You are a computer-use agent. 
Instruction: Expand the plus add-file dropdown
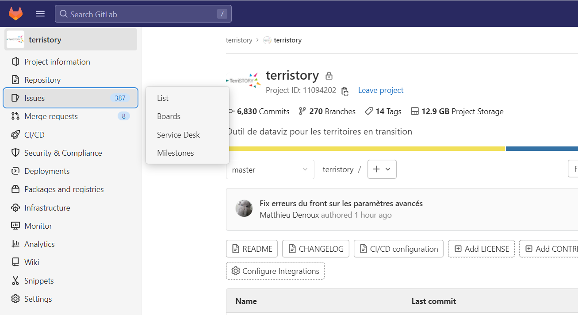click(x=382, y=169)
